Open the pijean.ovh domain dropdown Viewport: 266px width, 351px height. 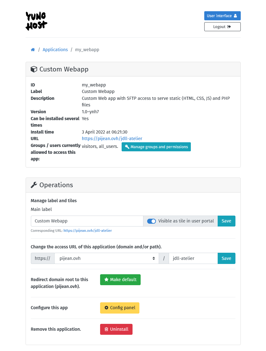106,258
